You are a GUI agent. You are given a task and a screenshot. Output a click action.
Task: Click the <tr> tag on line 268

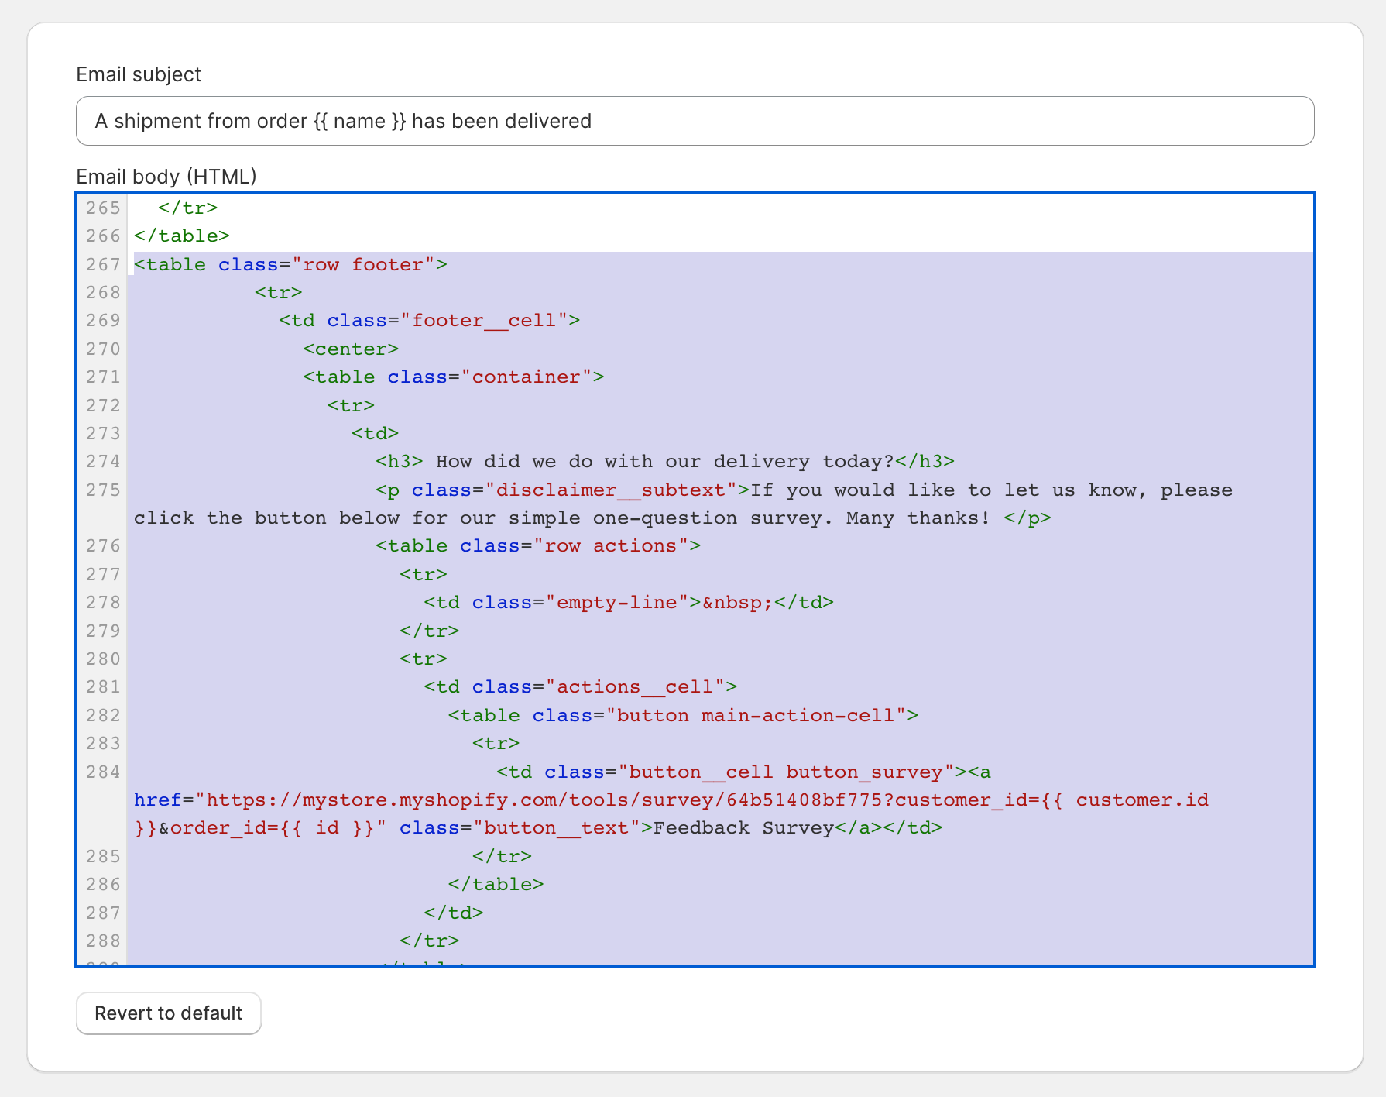tap(279, 292)
